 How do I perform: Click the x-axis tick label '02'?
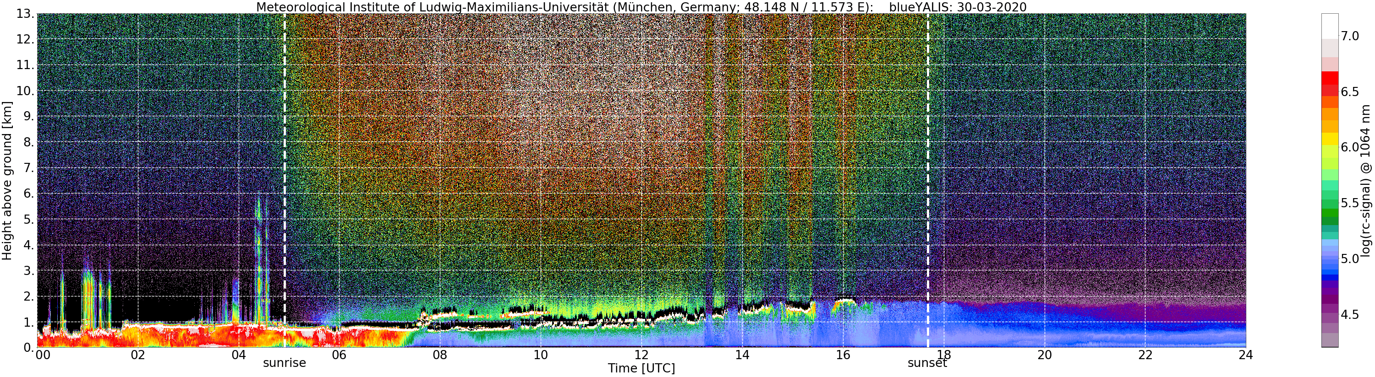coord(138,355)
